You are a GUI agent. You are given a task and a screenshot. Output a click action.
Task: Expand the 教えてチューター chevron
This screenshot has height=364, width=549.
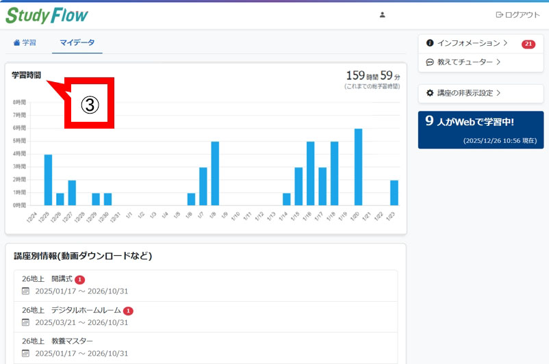click(499, 62)
